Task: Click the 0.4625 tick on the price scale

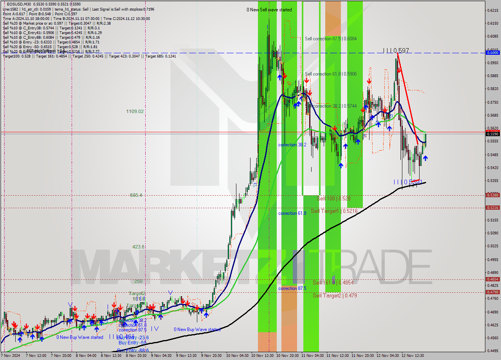Action: (x=492, y=325)
